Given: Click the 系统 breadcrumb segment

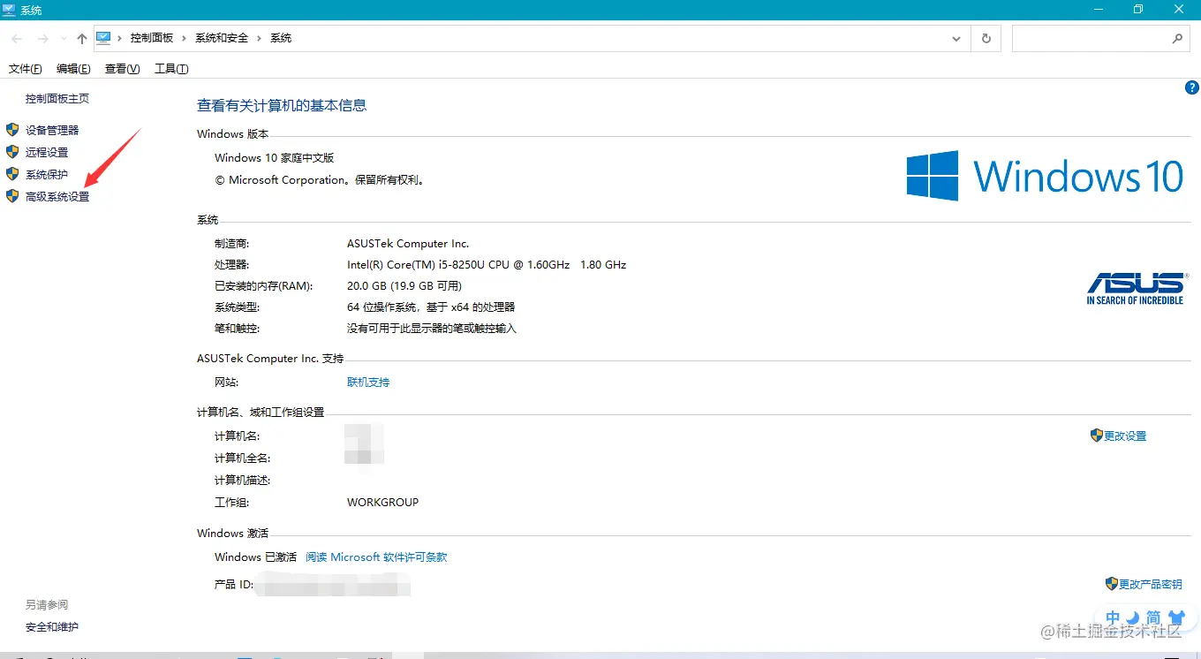Looking at the screenshot, I should point(281,38).
